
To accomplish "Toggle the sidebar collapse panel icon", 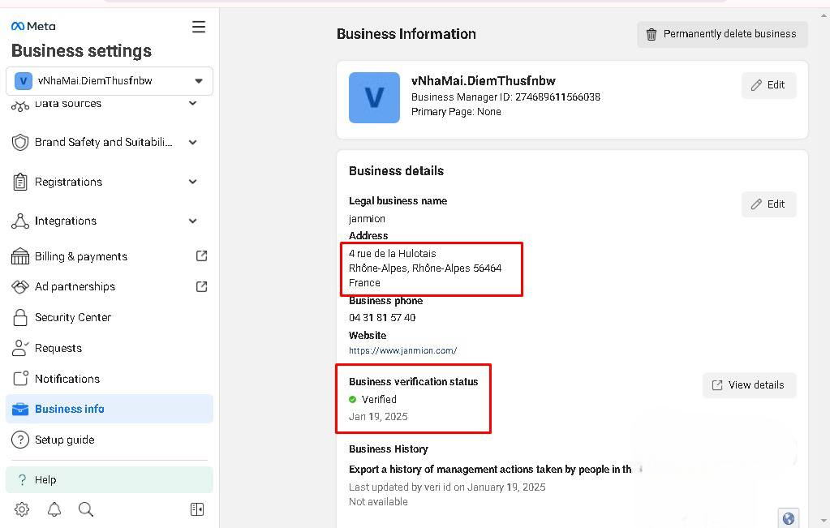I will coord(197,509).
